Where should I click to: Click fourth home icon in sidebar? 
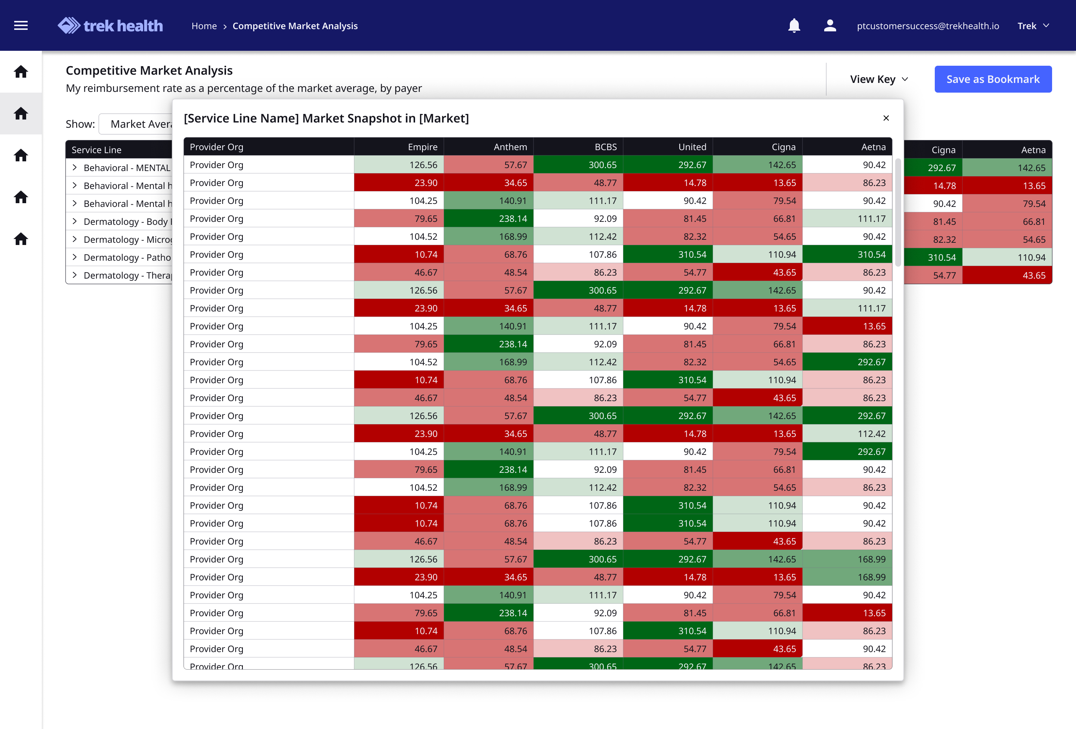pyautogui.click(x=21, y=197)
